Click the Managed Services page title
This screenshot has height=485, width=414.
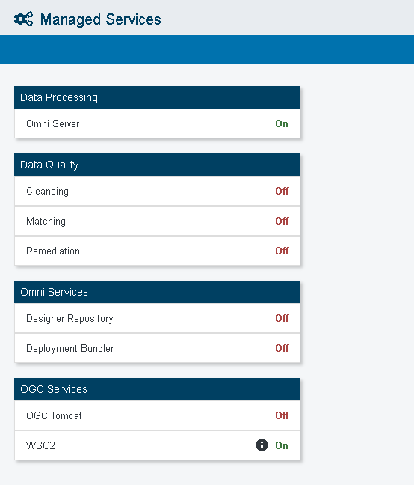pyautogui.click(x=101, y=19)
